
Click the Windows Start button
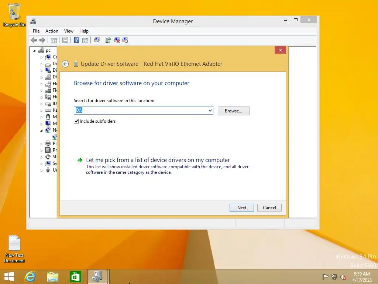click(x=9, y=277)
